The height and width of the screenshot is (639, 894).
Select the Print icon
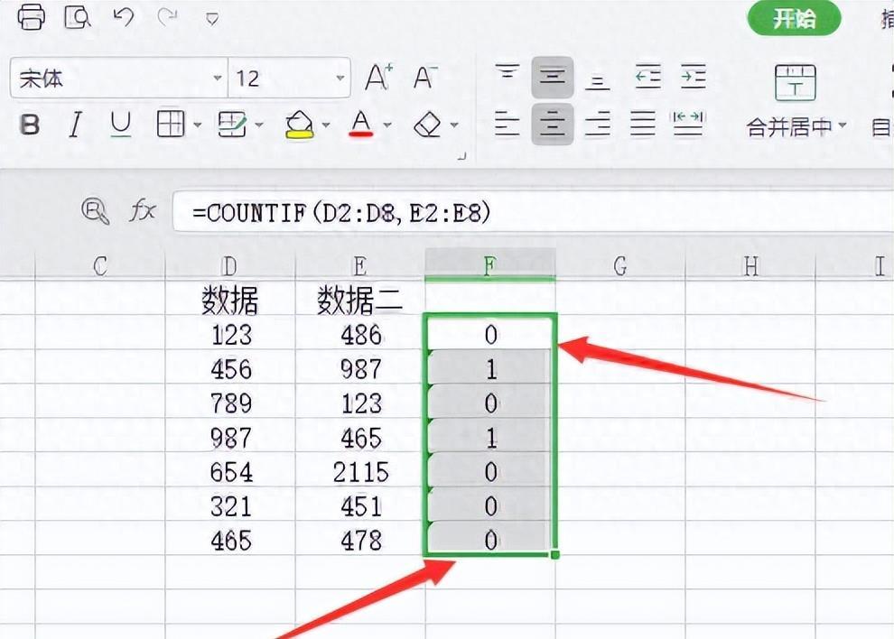click(x=32, y=17)
